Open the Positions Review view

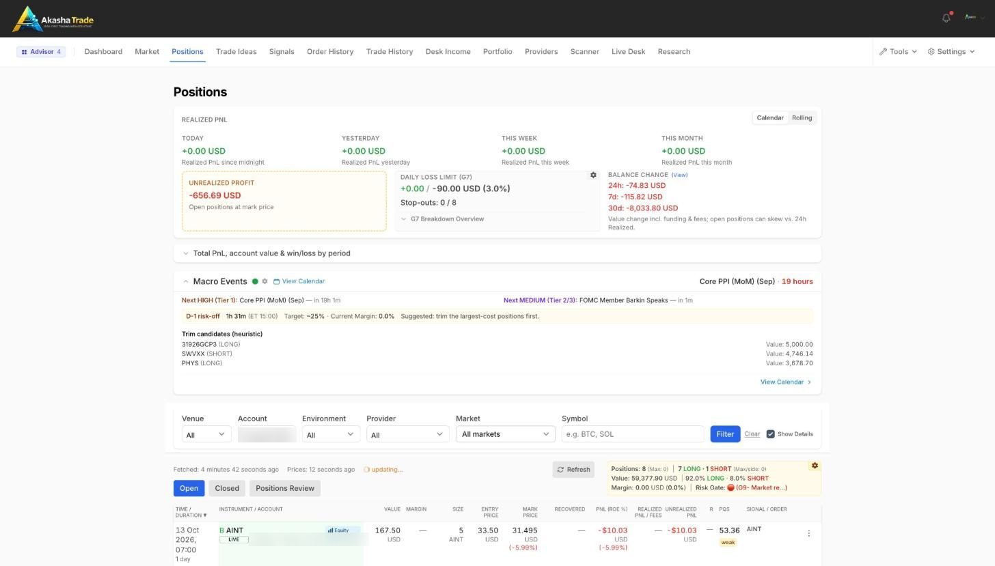tap(285, 488)
